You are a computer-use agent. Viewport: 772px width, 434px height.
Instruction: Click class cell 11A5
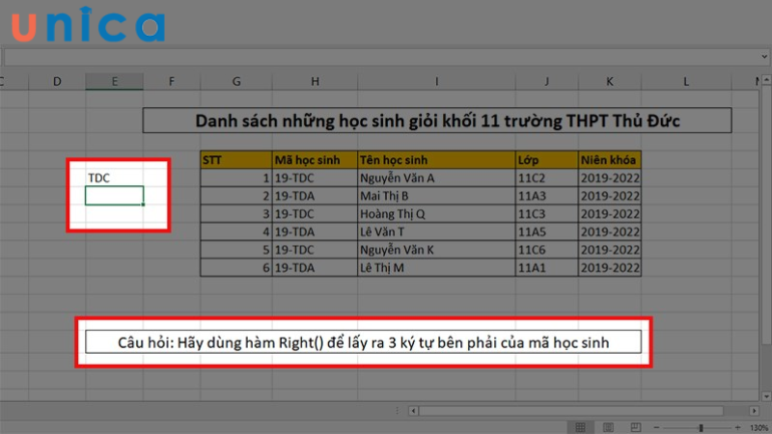click(546, 231)
